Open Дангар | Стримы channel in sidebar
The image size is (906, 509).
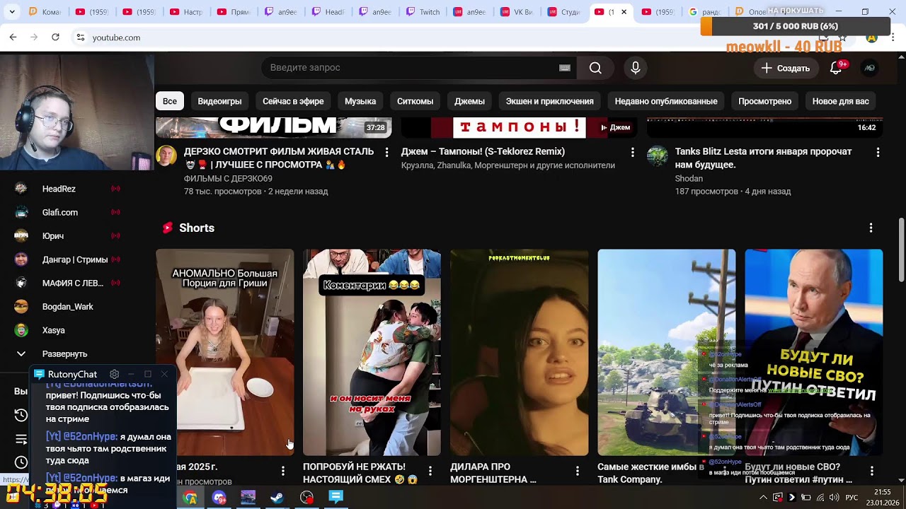[67, 259]
